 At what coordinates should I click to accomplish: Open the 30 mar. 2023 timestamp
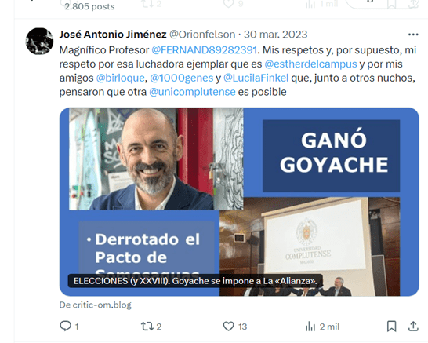(x=276, y=35)
